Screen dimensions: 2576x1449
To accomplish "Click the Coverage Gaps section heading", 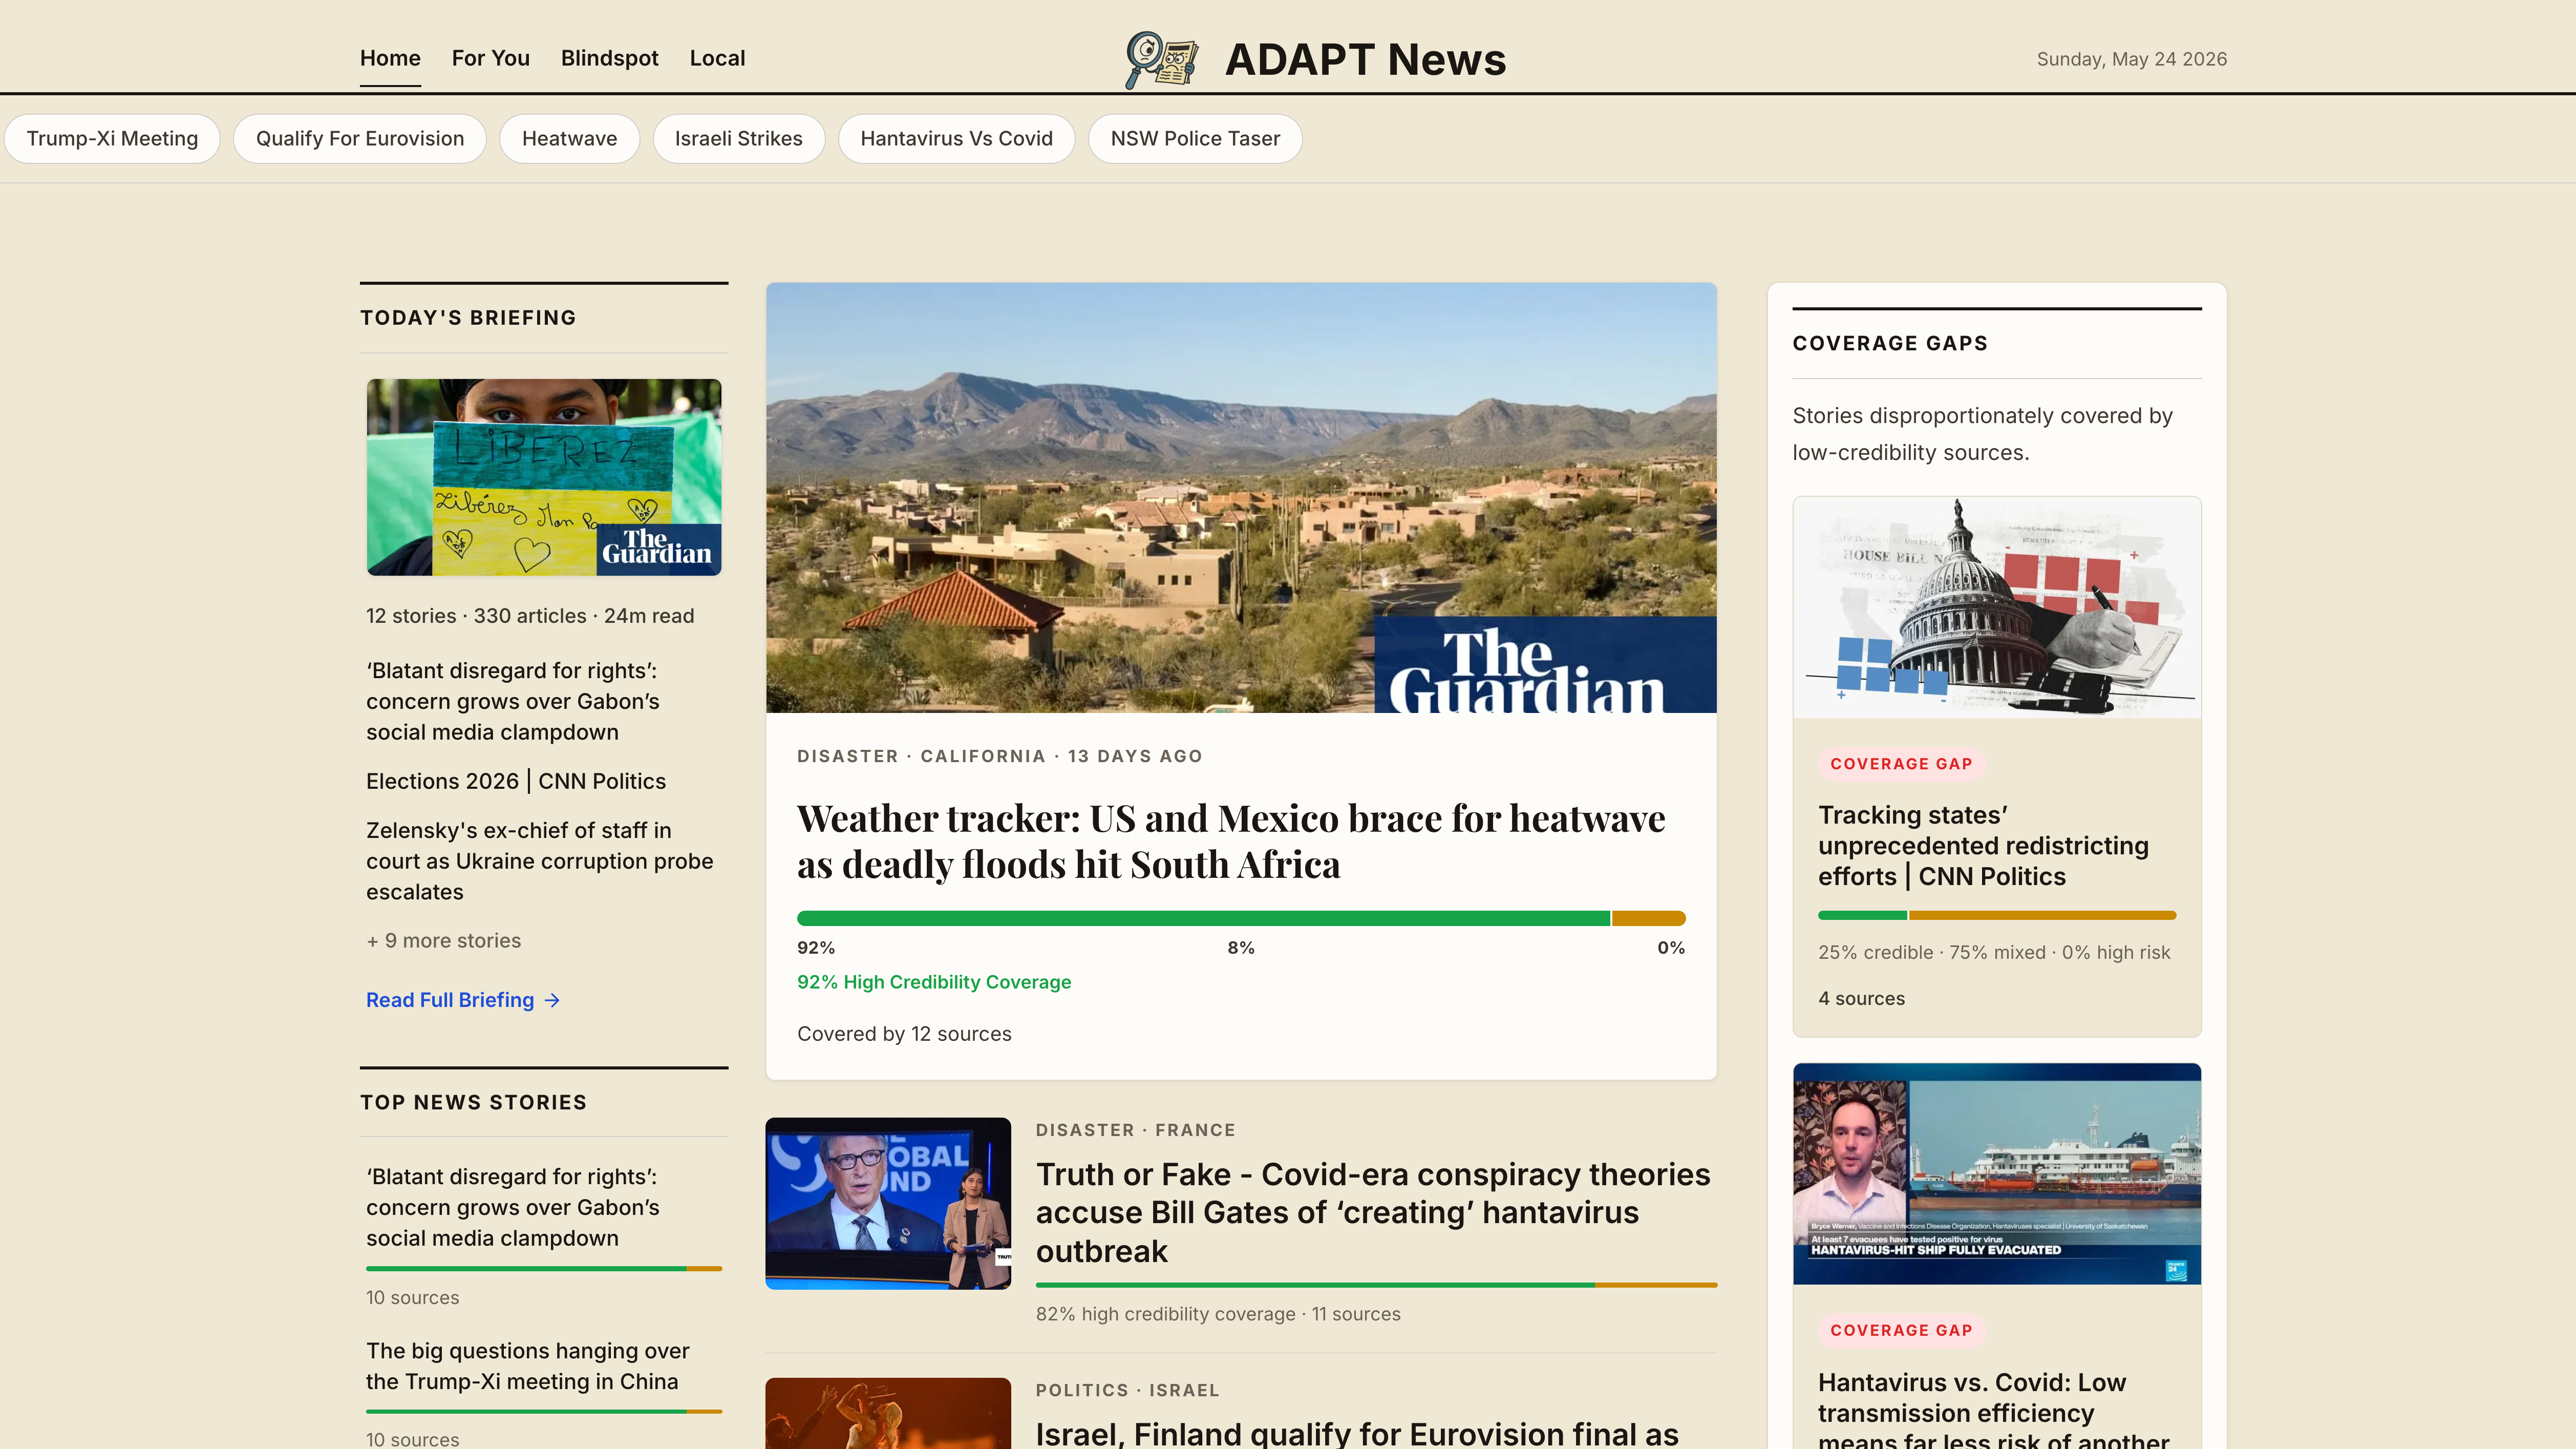I will point(1890,343).
